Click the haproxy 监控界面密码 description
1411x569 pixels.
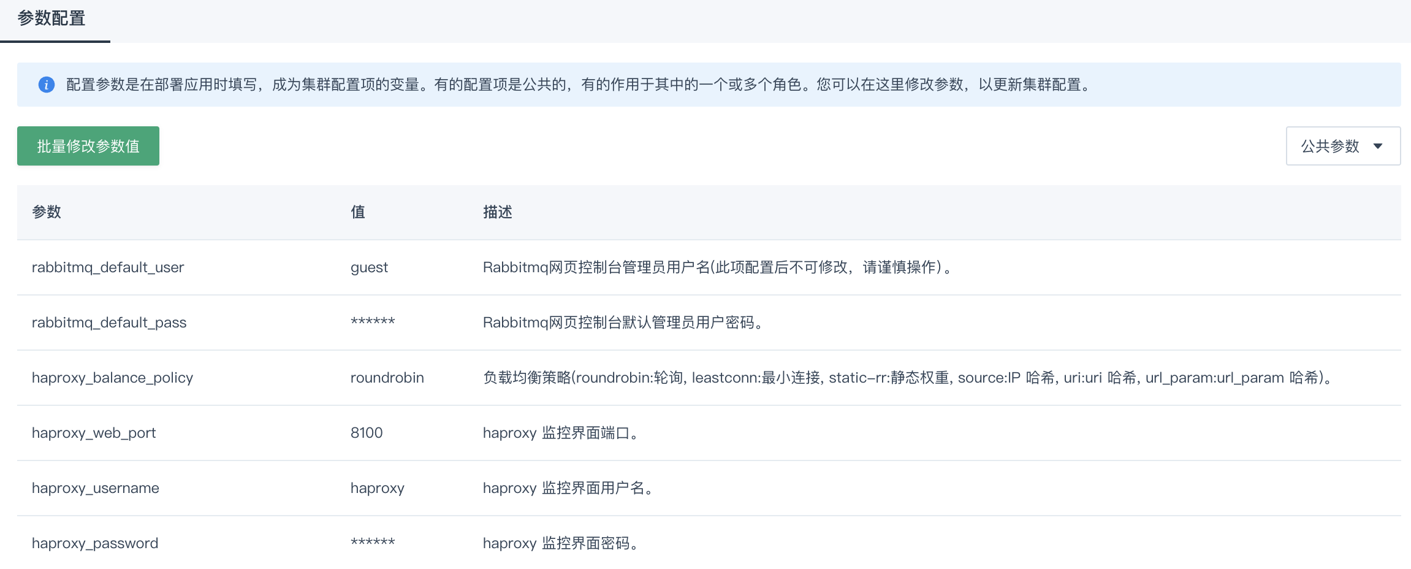[x=560, y=543]
